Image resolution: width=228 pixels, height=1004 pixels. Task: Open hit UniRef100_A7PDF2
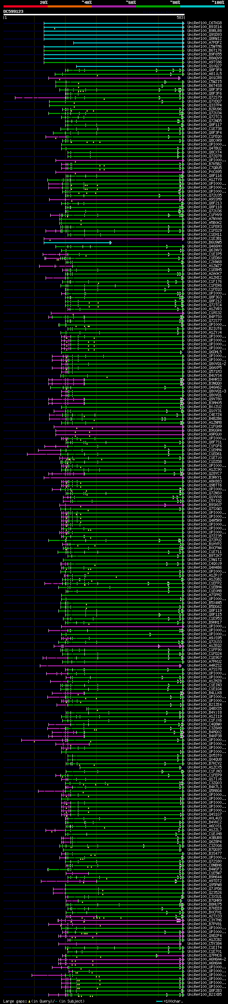coord(204,42)
